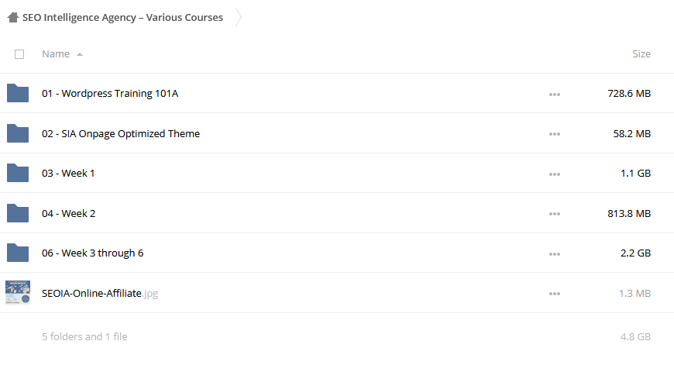Open the 06 - Week 3 through 6 link
The width and height of the screenshot is (674, 365).
pos(92,253)
